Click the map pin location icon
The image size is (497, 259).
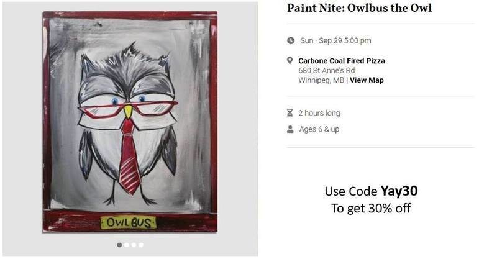[290, 60]
